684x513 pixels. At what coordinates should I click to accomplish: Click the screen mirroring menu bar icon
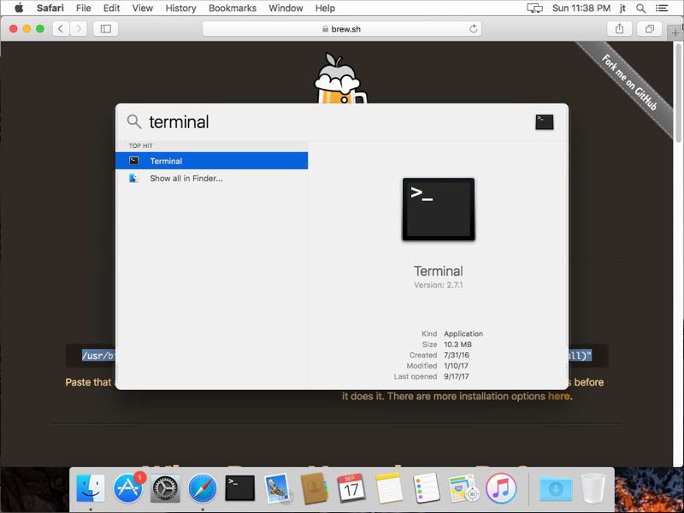click(534, 8)
